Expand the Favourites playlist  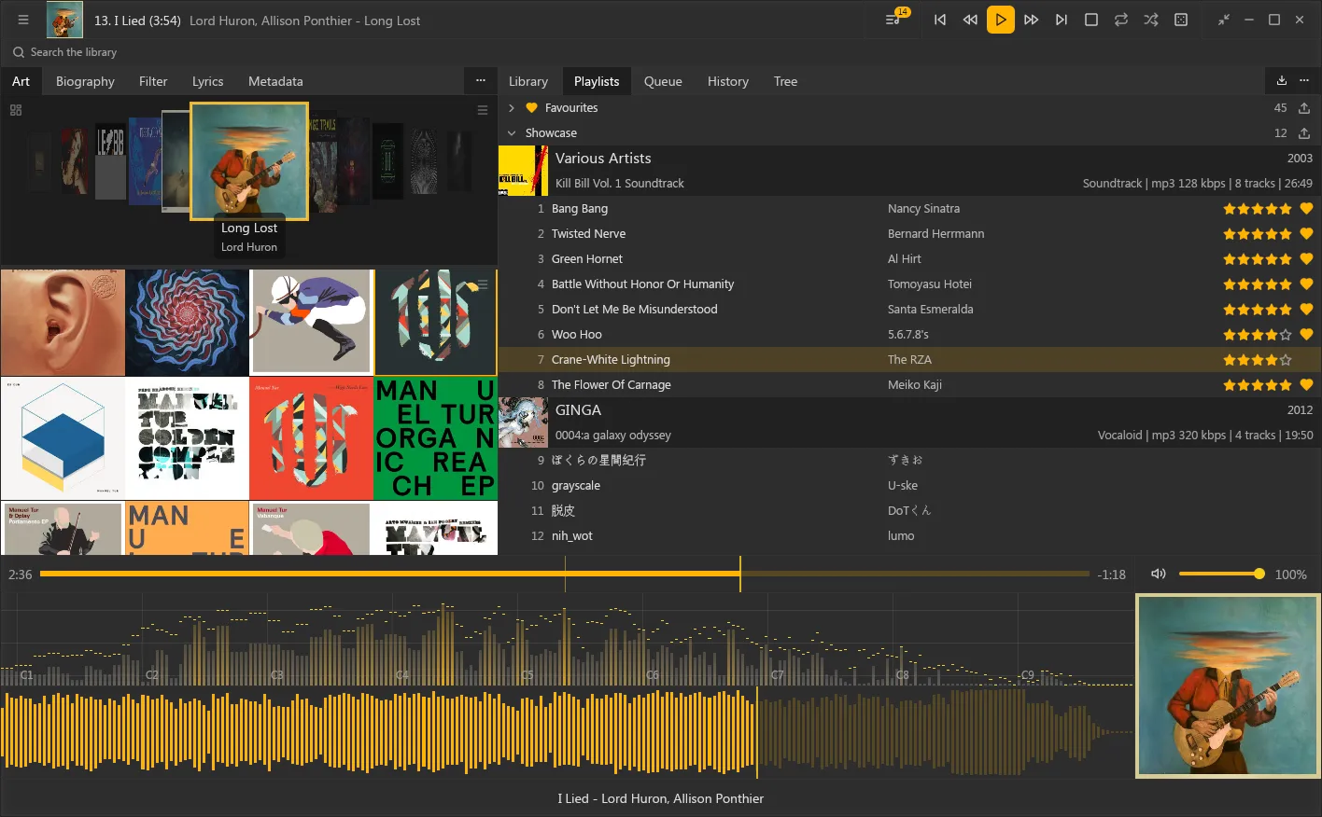point(512,108)
